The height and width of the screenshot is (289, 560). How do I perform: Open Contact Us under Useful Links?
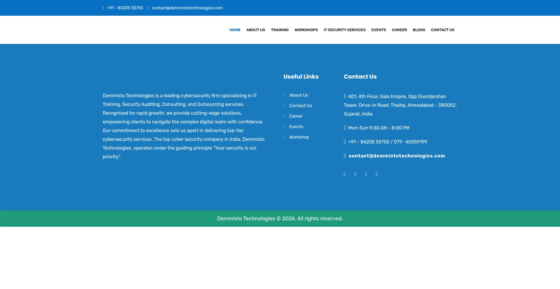(x=300, y=106)
